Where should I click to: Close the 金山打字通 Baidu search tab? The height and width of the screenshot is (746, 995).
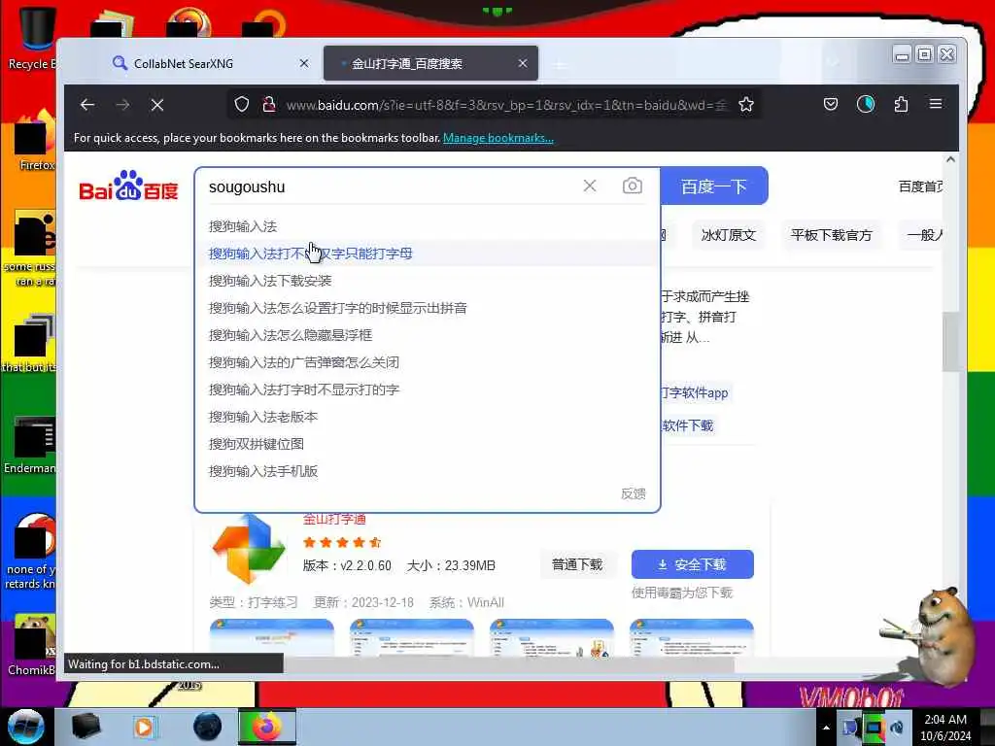click(523, 63)
